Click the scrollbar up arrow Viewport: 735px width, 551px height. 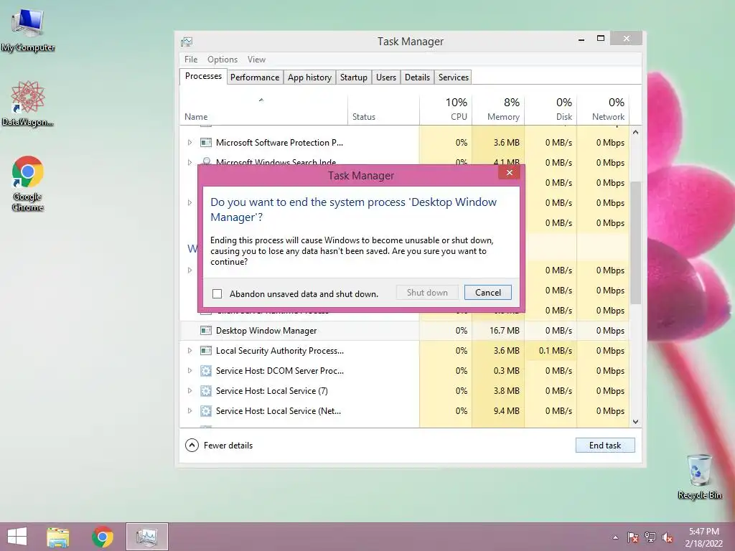tap(636, 132)
